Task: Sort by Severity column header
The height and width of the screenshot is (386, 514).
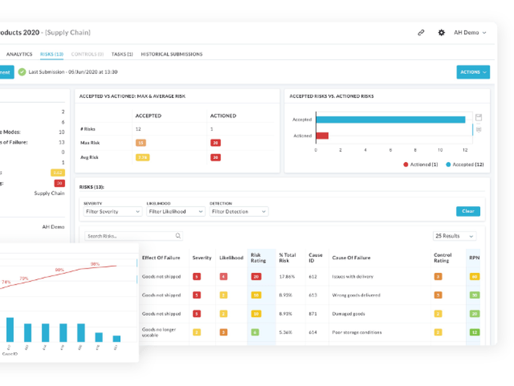Action: 202,258
